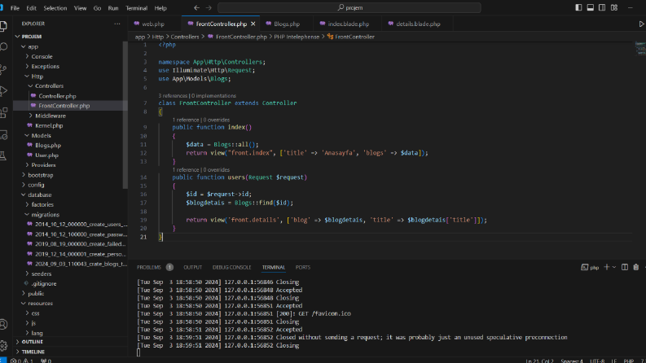Click Explorer more actions ellipsis

[x=117, y=24]
